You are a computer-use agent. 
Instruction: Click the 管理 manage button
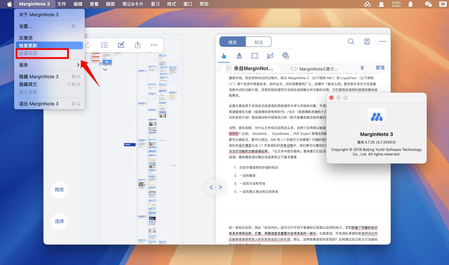point(380,68)
